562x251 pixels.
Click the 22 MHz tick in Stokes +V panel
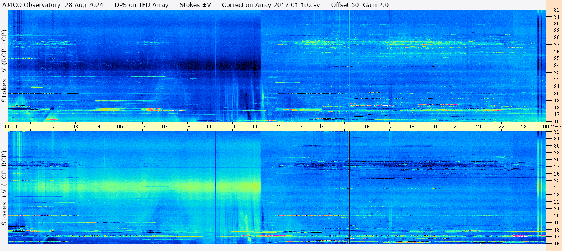[556, 202]
